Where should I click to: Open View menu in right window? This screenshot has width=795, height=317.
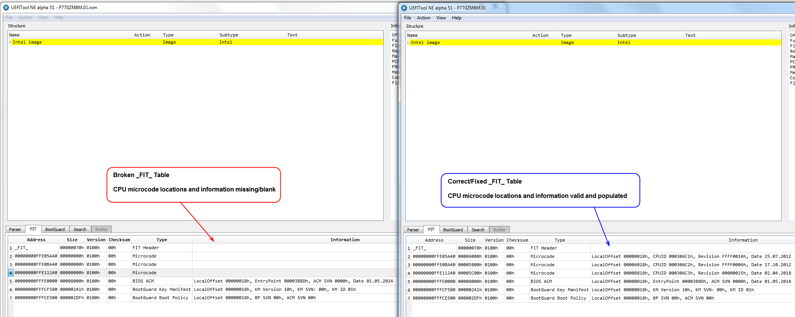pyautogui.click(x=441, y=18)
